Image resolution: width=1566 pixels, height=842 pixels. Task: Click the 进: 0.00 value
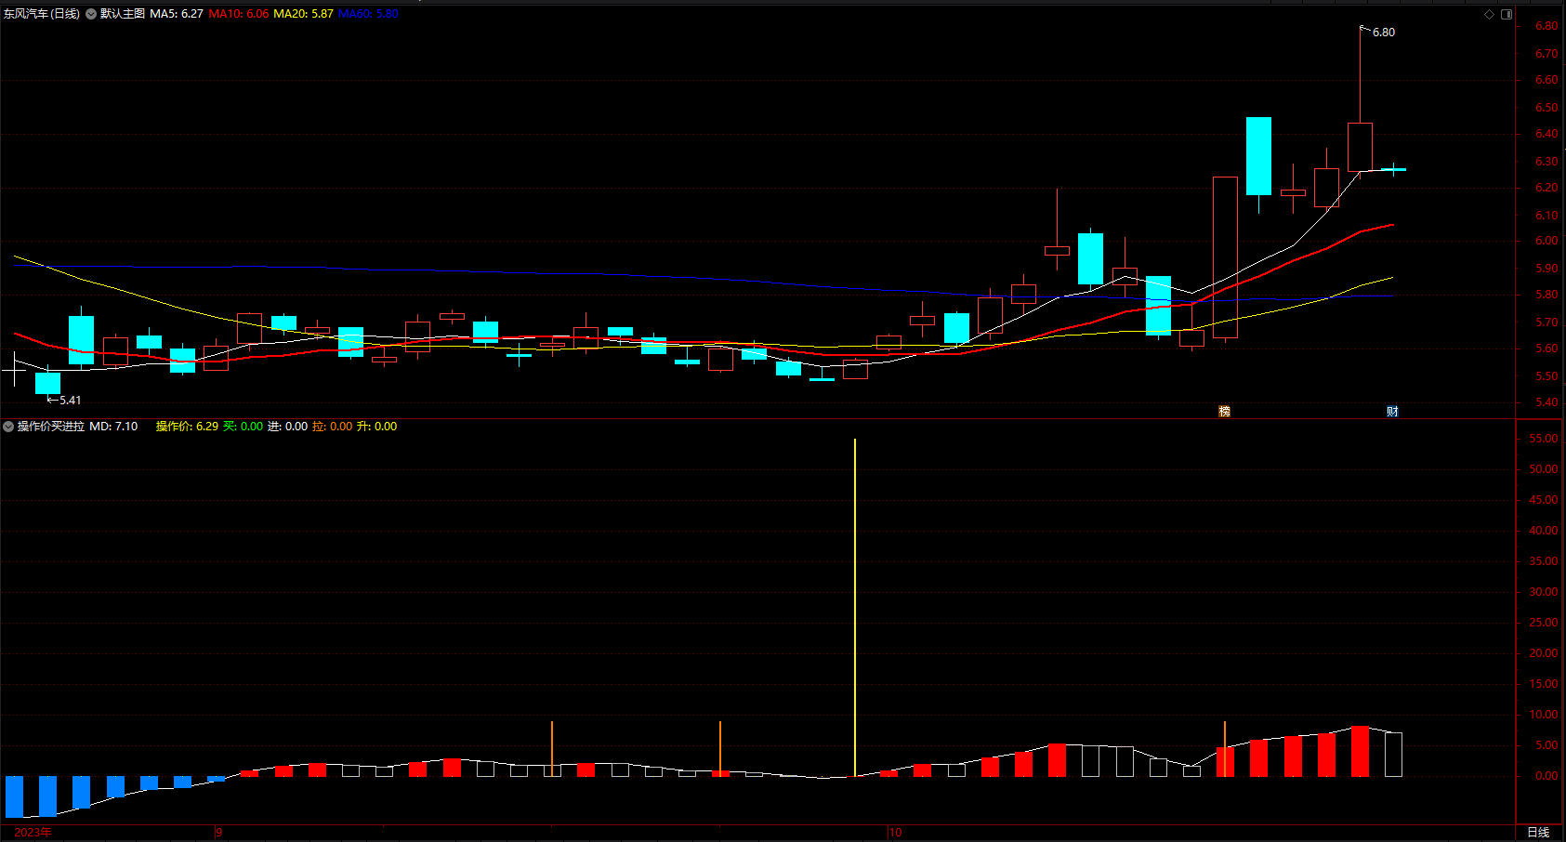[287, 427]
